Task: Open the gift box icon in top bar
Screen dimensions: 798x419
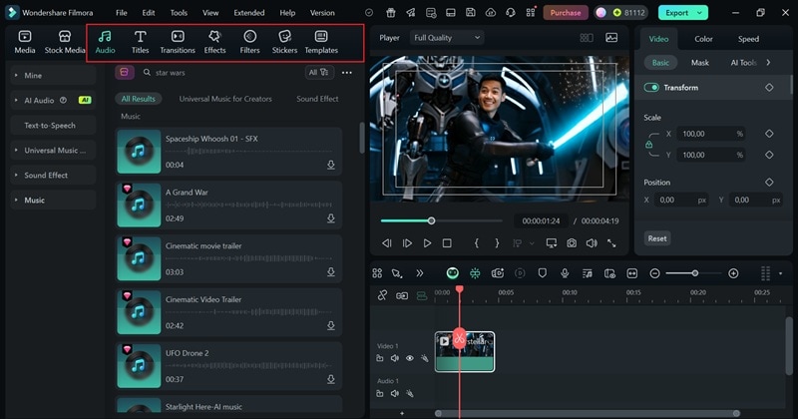Action: 390,13
